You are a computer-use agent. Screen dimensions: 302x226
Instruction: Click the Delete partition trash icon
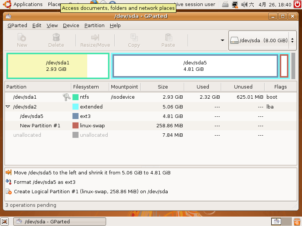56,37
